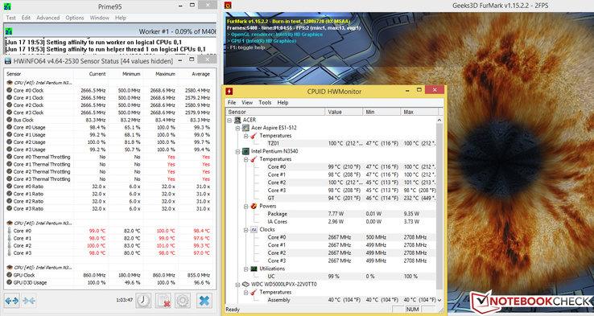Open the Tools menu in HWMonitor
The width and height of the screenshot is (594, 316).
point(265,103)
